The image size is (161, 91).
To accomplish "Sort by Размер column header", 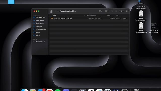I will click(x=108, y=15).
